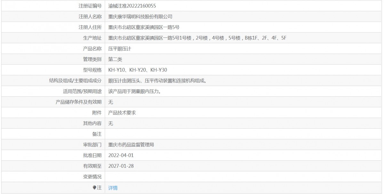
Task: Click 无 in the 其他内容 row
Action: point(111,124)
